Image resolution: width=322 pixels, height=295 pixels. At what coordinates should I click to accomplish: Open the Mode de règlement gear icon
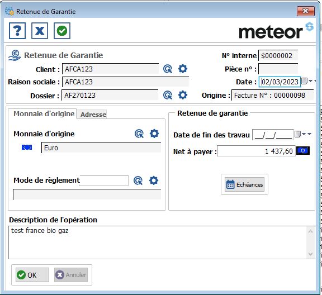(x=154, y=180)
